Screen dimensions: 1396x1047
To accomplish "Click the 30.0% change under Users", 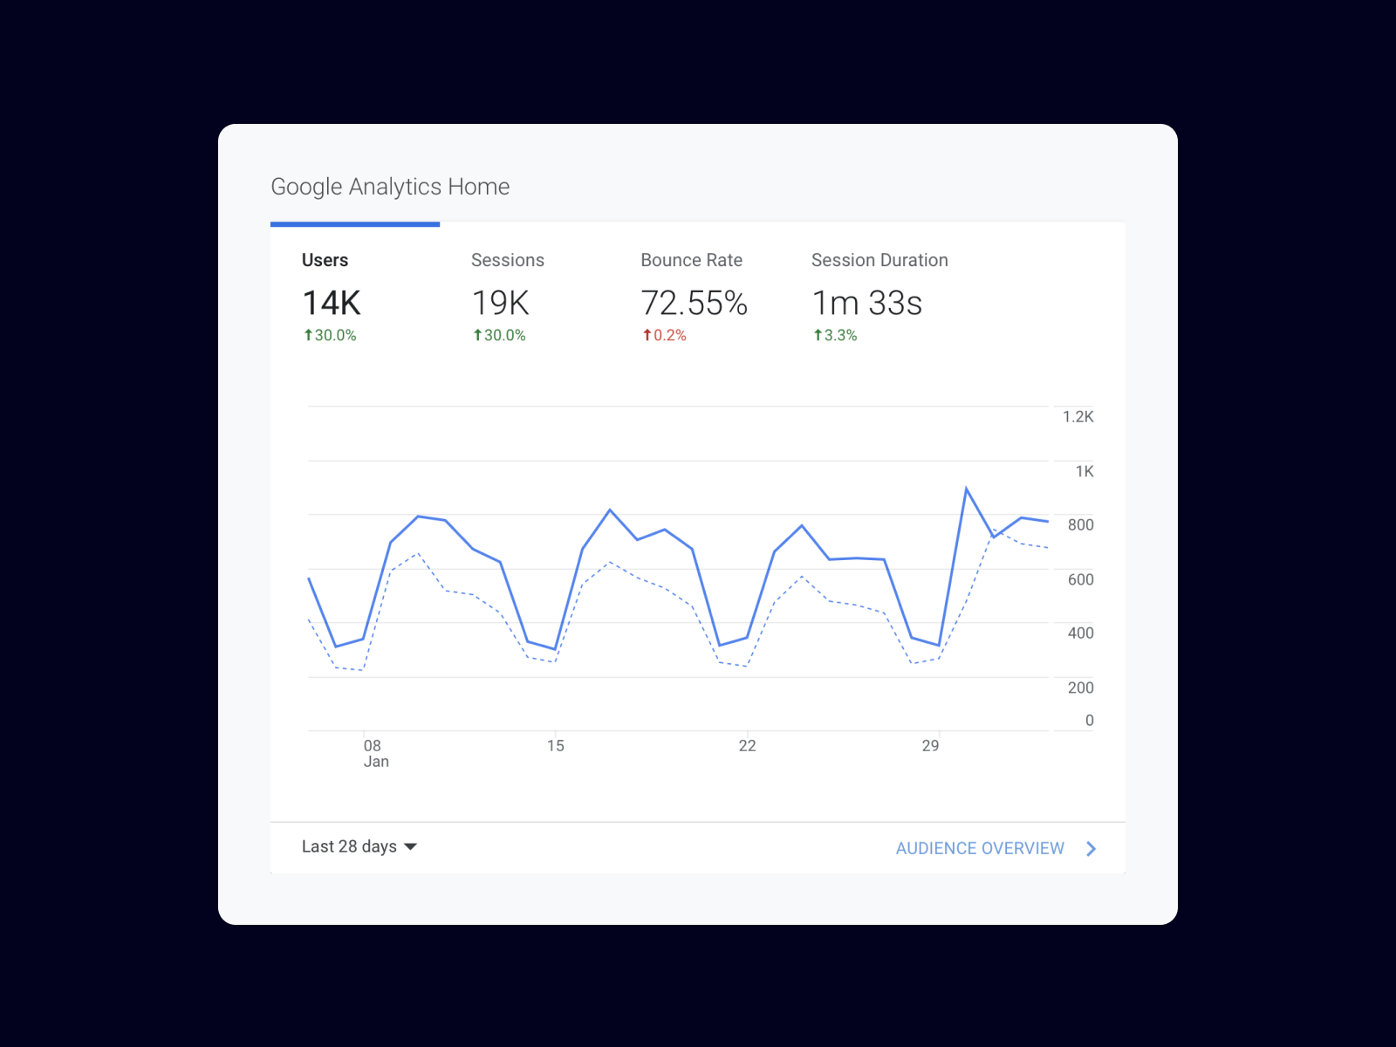I will click(x=330, y=335).
